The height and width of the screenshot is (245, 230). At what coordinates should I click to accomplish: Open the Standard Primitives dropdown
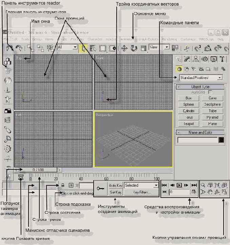tap(200, 78)
